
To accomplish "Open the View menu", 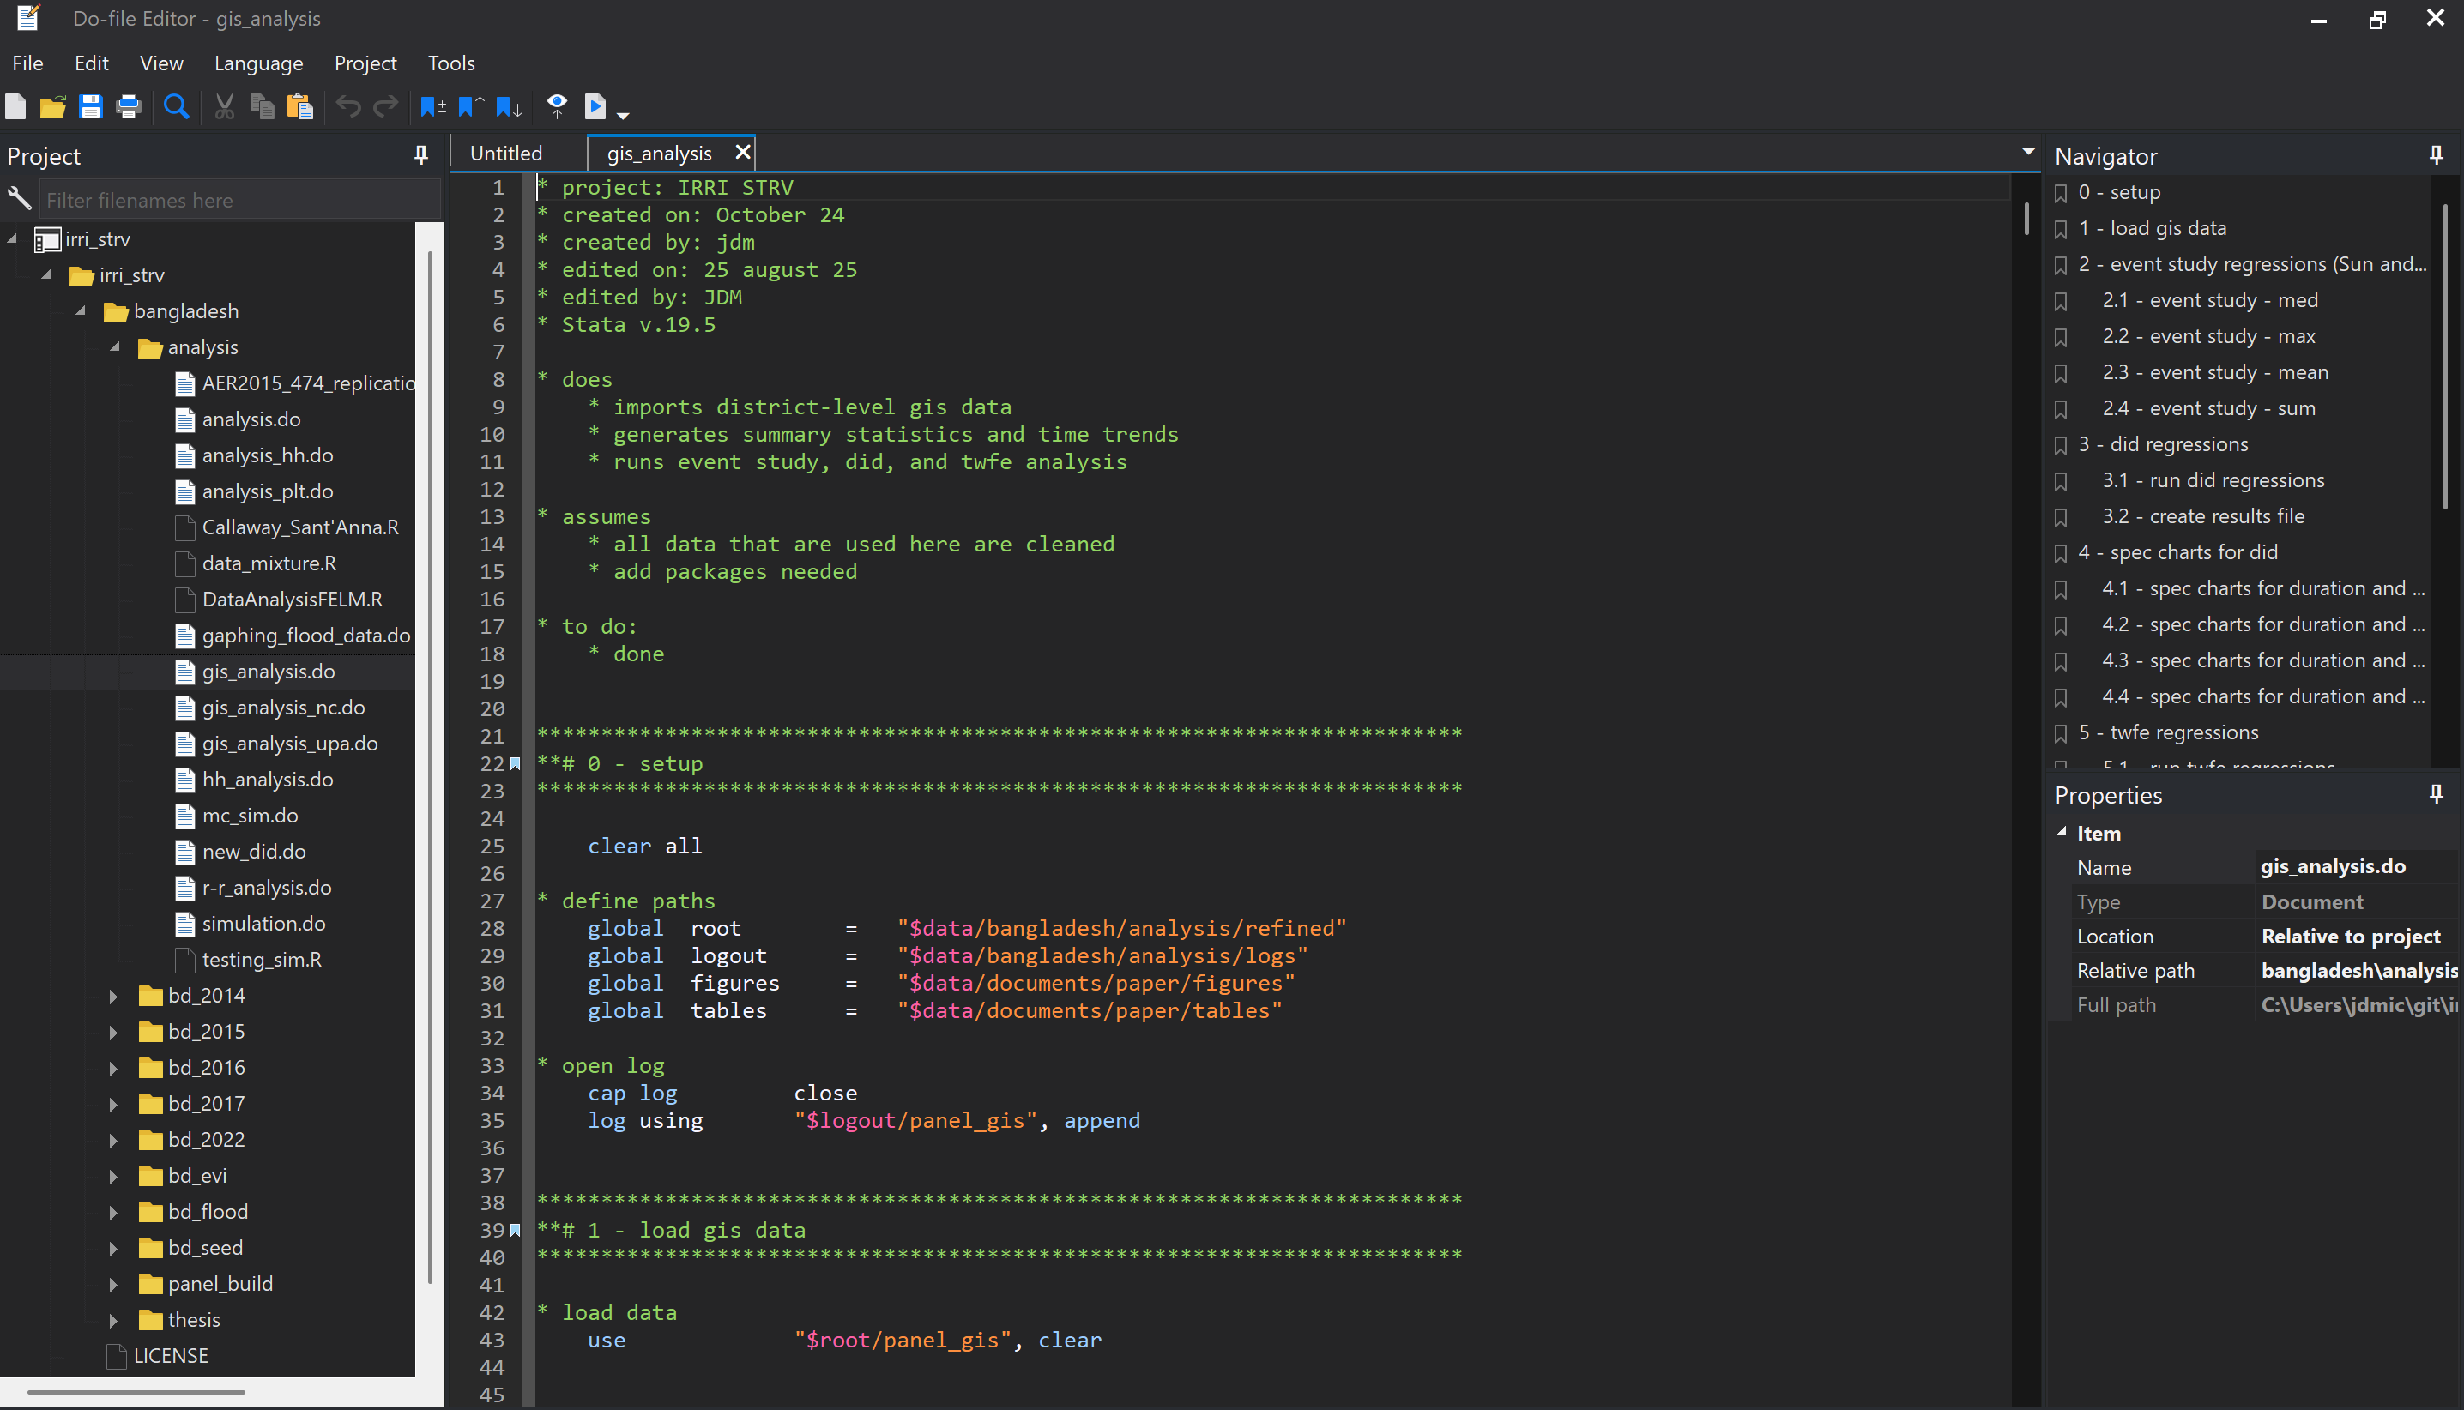I will (160, 63).
